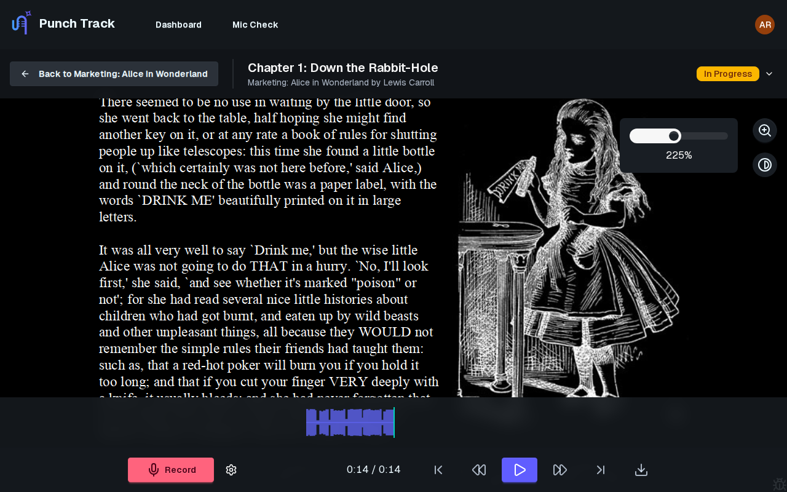Zoom into the book text with magnifier icon
Screen dimensions: 787x492
coord(764,130)
